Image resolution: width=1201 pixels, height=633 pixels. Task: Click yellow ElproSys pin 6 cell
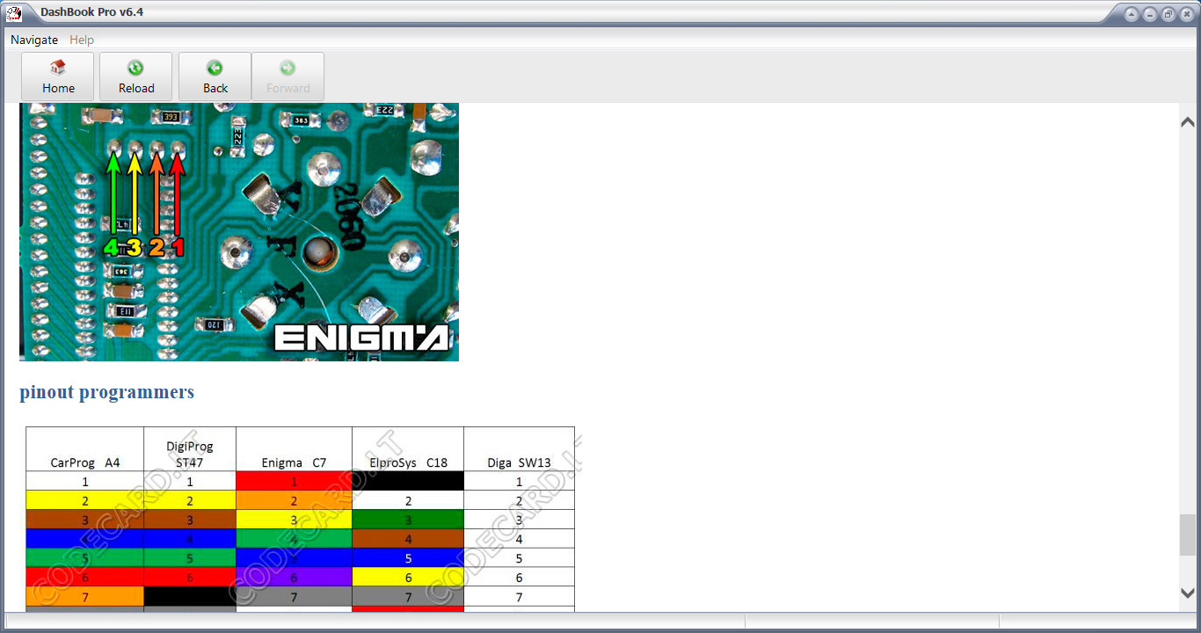(x=408, y=578)
